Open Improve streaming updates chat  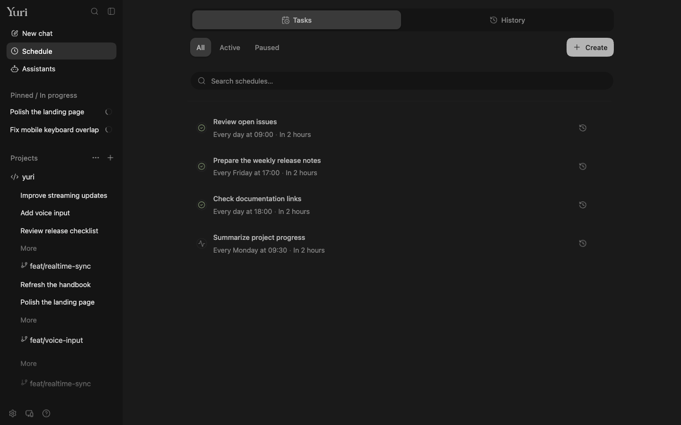(64, 195)
